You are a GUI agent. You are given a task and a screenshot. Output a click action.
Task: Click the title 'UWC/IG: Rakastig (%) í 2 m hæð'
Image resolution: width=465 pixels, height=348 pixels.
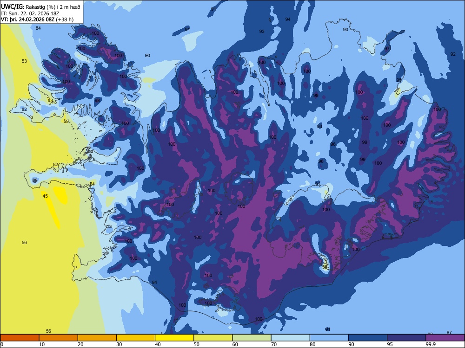tap(40, 7)
